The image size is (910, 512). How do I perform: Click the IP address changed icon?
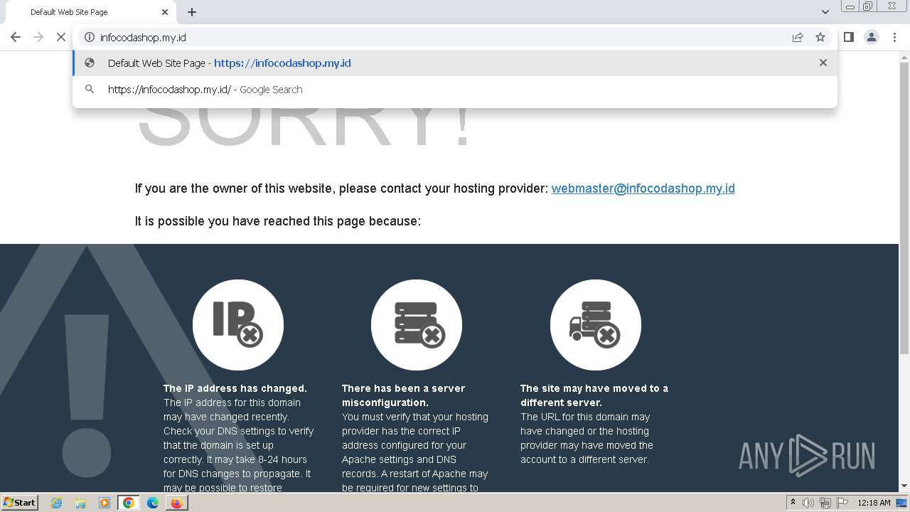pos(238,325)
